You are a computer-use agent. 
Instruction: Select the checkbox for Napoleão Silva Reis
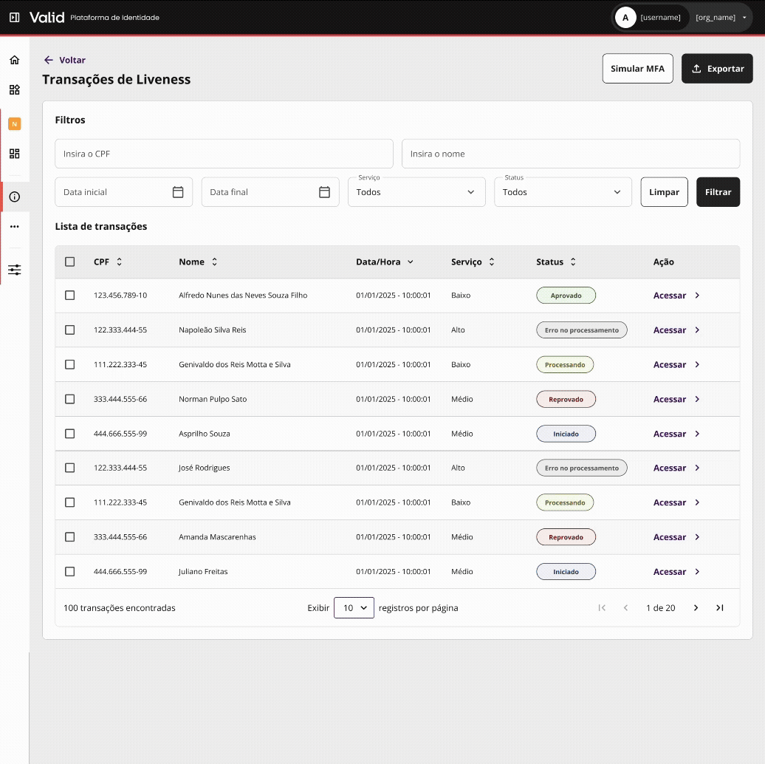coord(70,330)
